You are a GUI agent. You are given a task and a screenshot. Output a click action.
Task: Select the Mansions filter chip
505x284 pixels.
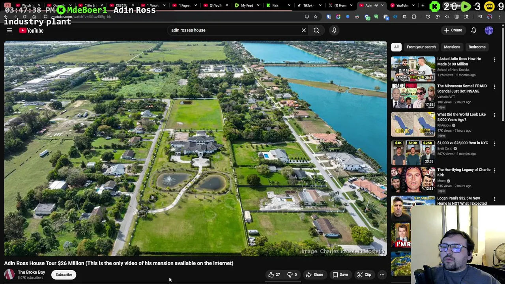[452, 47]
